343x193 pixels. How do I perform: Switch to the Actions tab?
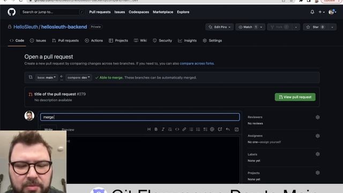tap(94, 41)
